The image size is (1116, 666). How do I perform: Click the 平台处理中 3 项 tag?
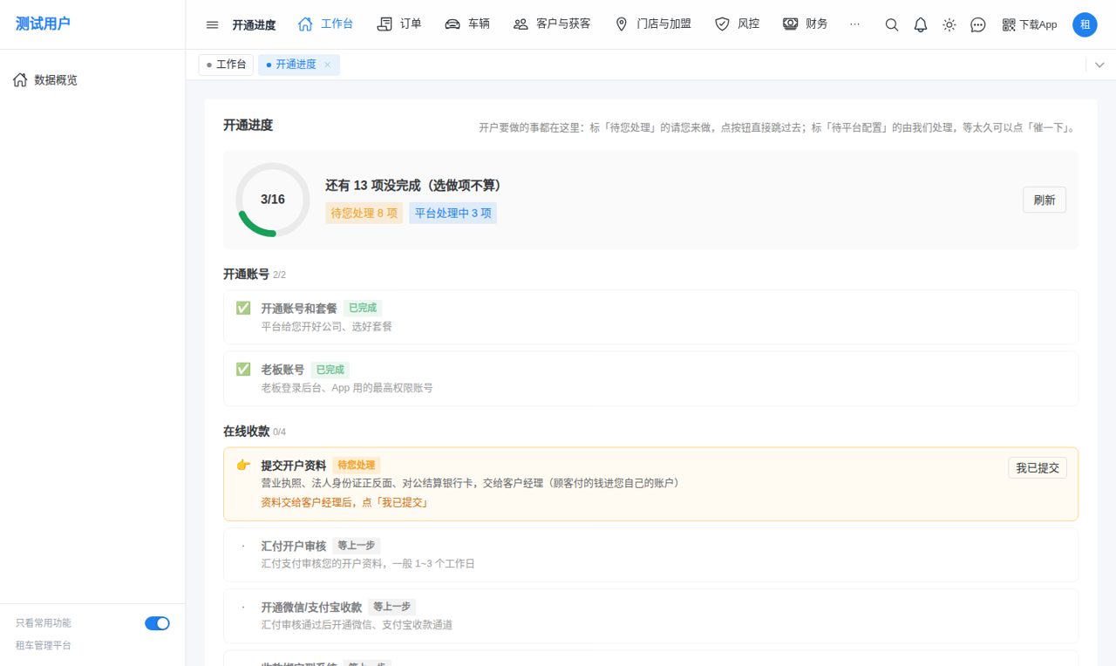coord(453,214)
